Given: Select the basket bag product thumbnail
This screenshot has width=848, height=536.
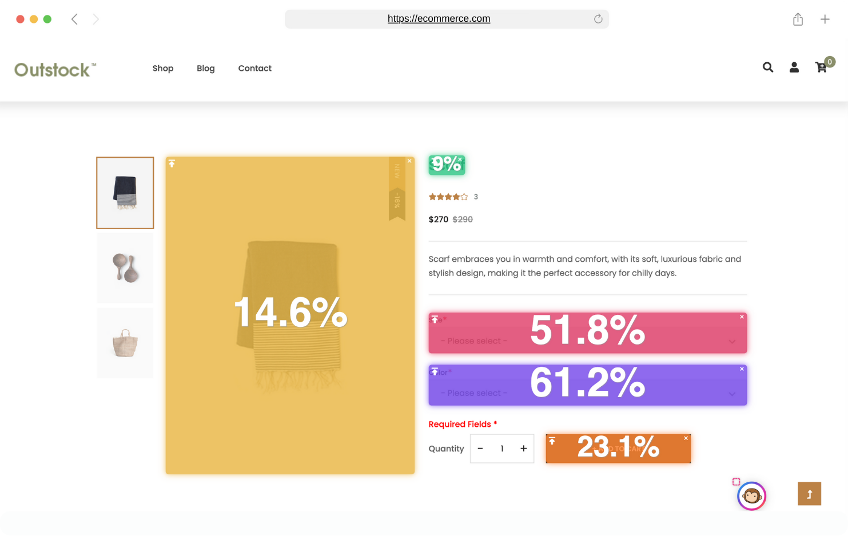Looking at the screenshot, I should (125, 343).
